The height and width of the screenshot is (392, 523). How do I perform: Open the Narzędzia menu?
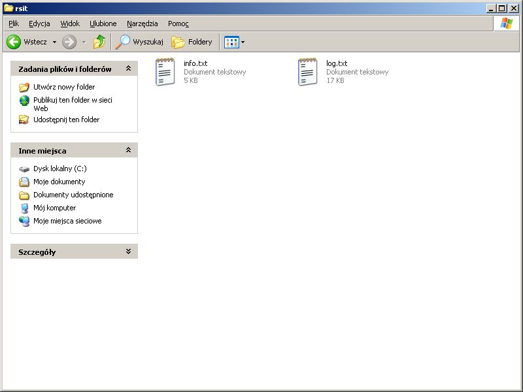click(142, 24)
